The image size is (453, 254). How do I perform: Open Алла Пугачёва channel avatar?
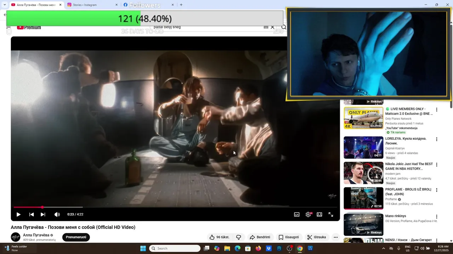pyautogui.click(x=16, y=237)
